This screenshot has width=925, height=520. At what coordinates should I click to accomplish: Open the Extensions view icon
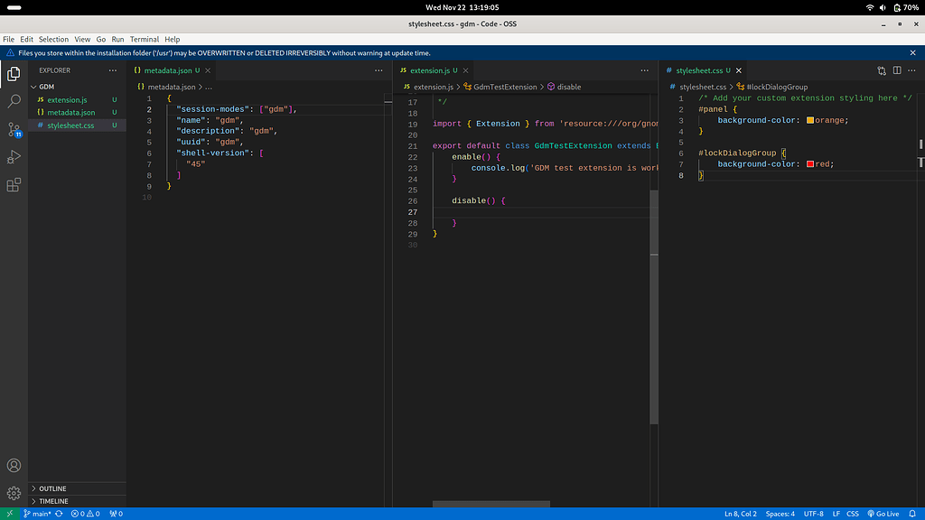[x=14, y=185]
